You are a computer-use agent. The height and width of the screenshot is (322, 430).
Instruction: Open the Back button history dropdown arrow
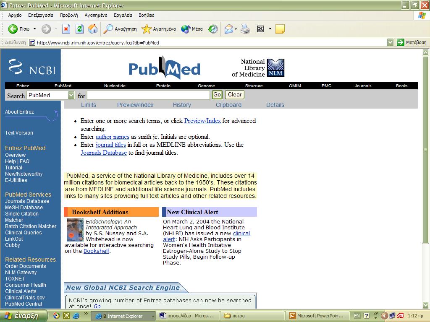point(34,29)
